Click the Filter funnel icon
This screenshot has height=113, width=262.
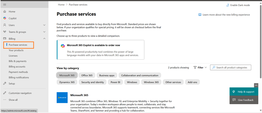coord(195,67)
